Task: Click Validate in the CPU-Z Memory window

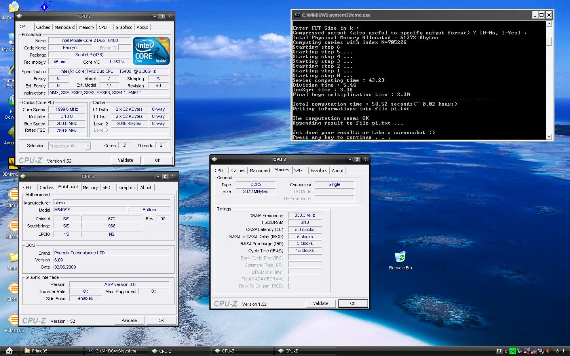Action: coord(321,303)
